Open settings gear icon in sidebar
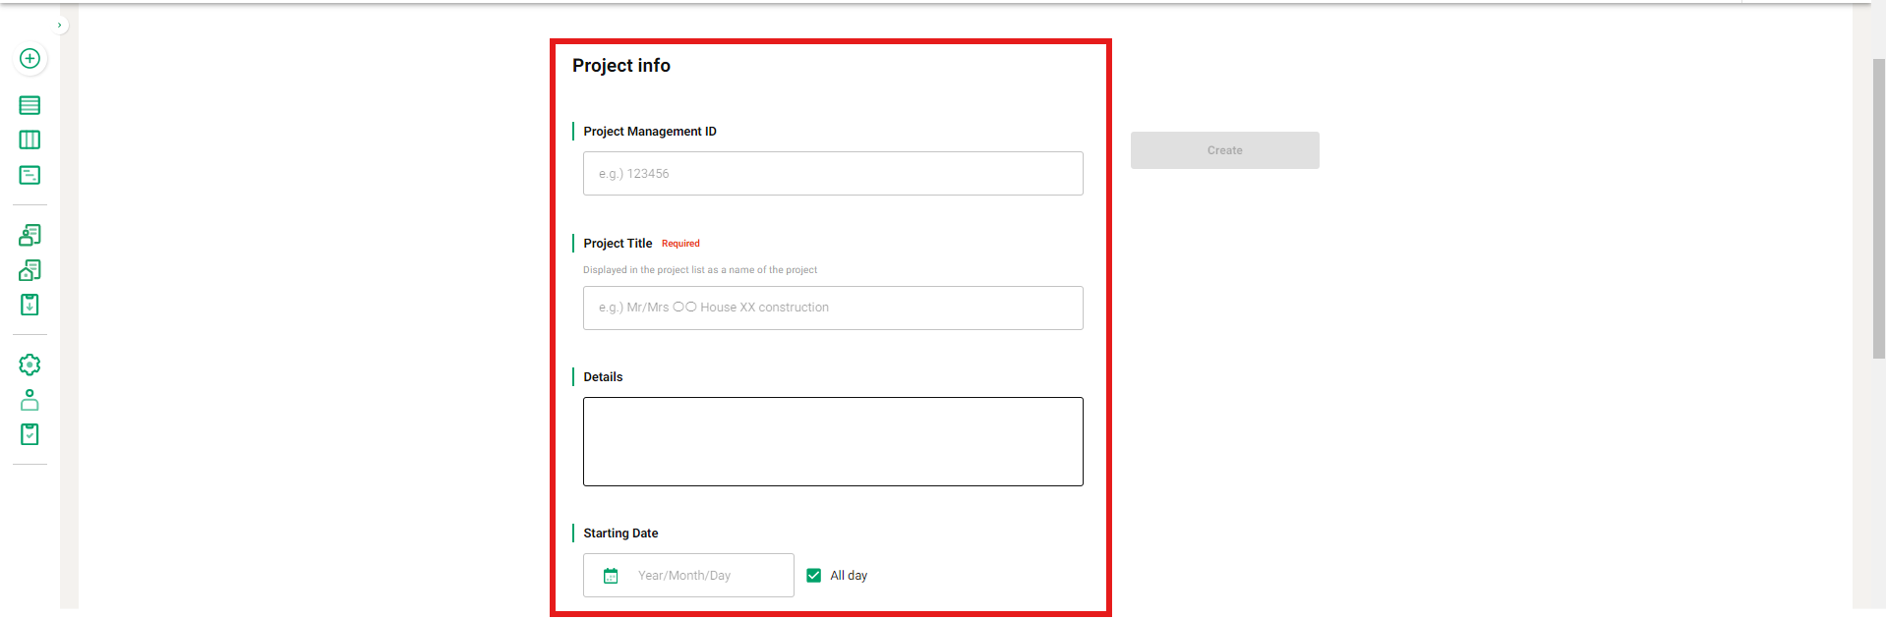Viewport: 1886px width, 618px height. tap(29, 365)
